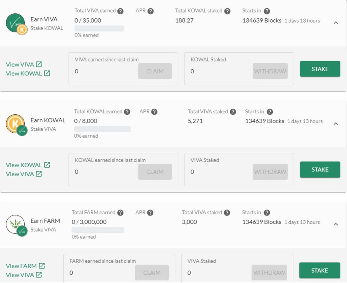Click the 'Earn FARM' pool title
The image size is (347, 283).
(x=45, y=221)
